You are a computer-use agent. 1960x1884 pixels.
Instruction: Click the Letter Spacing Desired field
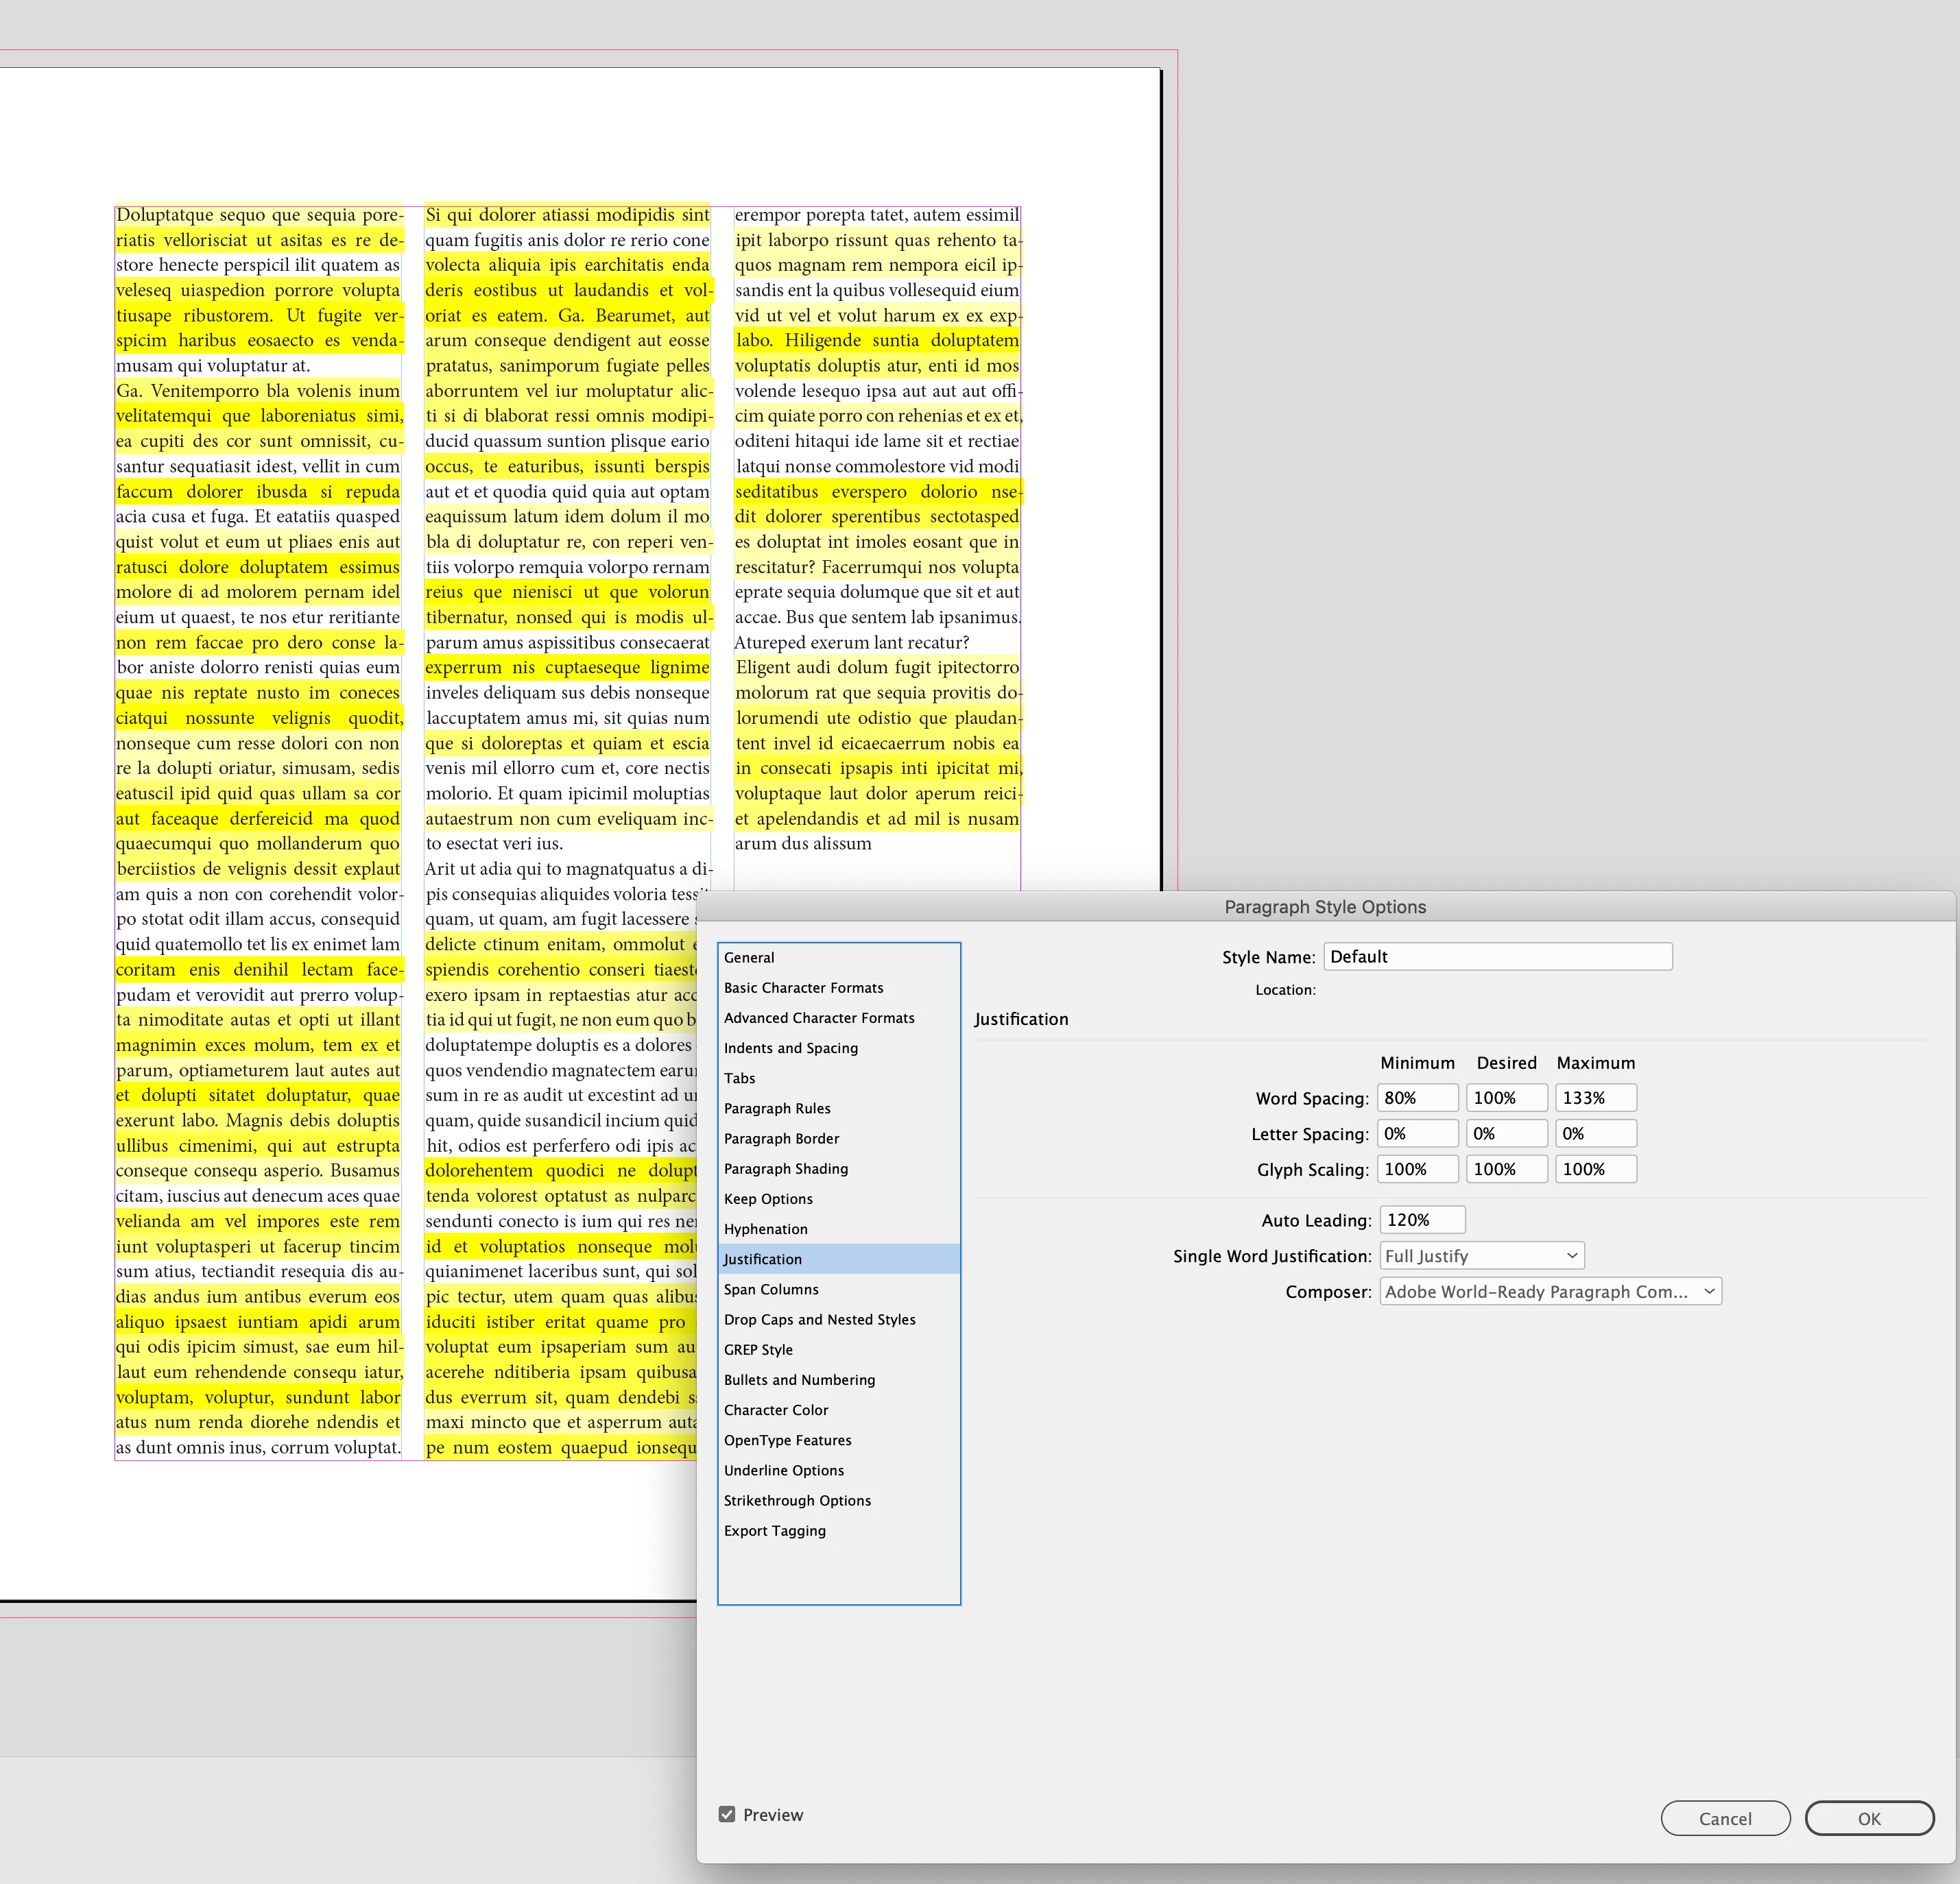1505,1133
